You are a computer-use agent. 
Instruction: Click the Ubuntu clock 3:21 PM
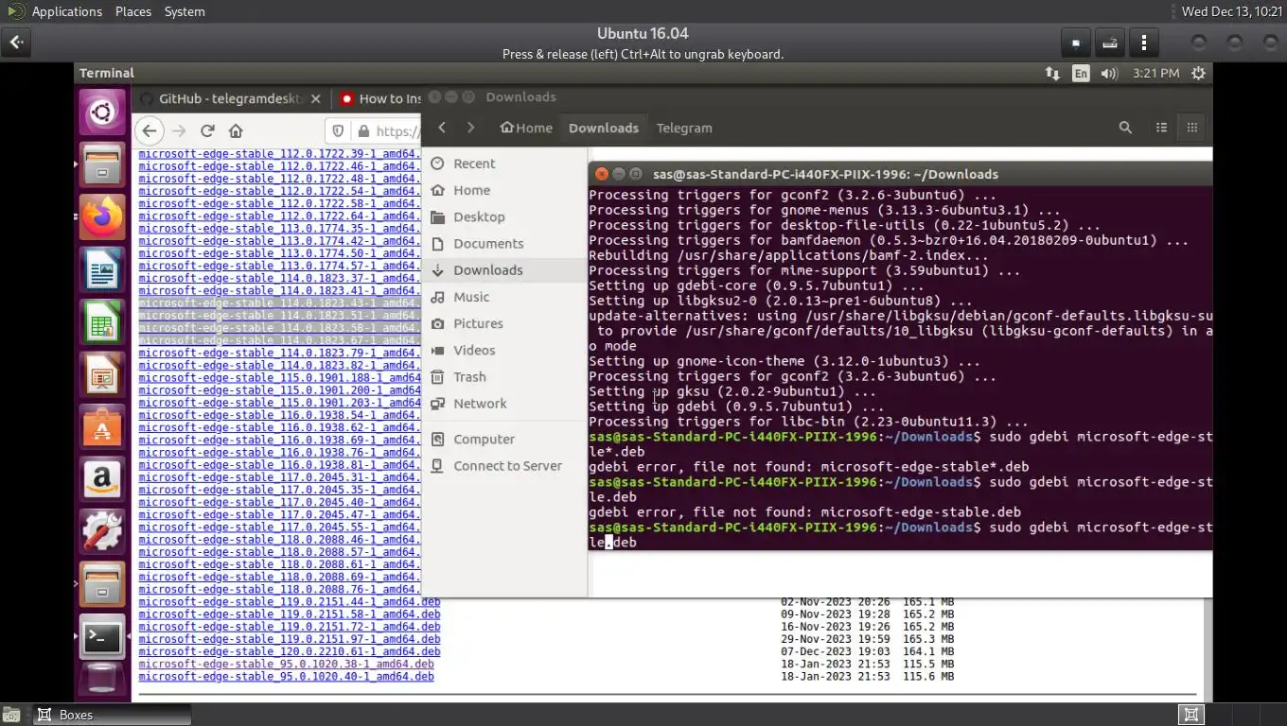coord(1155,73)
